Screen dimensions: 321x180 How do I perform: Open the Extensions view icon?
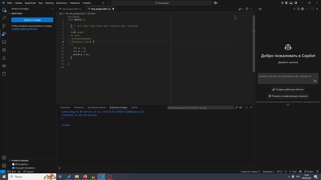(4, 50)
